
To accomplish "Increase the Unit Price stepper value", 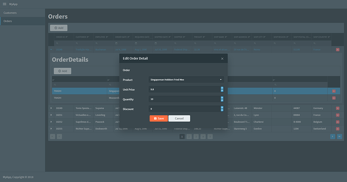I will [222, 88].
